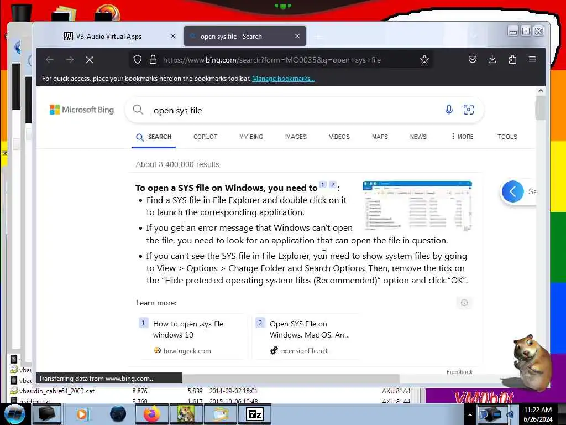Open the info icon beside Learn more
The image size is (566, 425).
coord(464,303)
